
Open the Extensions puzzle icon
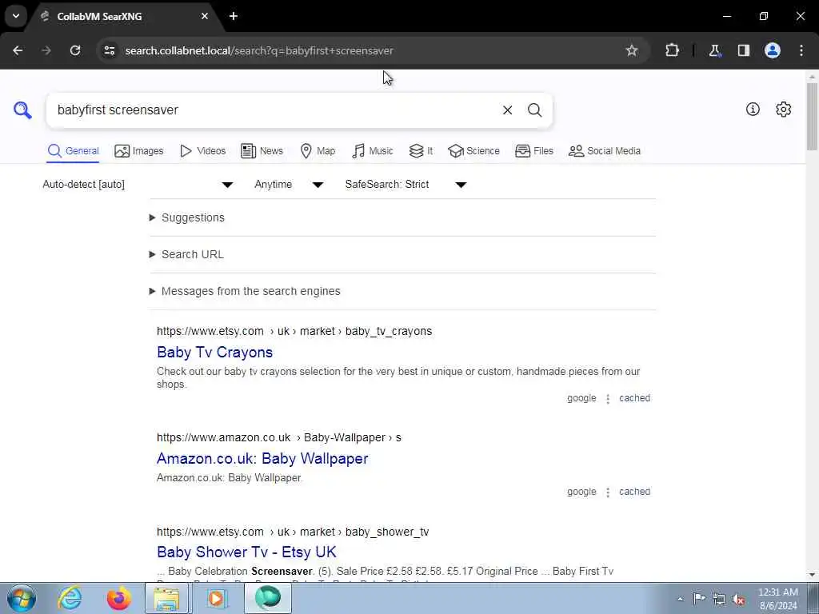pos(672,50)
